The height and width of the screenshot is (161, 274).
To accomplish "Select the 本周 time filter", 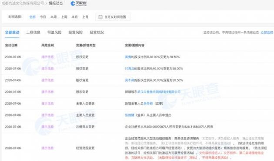I will click(53, 17).
